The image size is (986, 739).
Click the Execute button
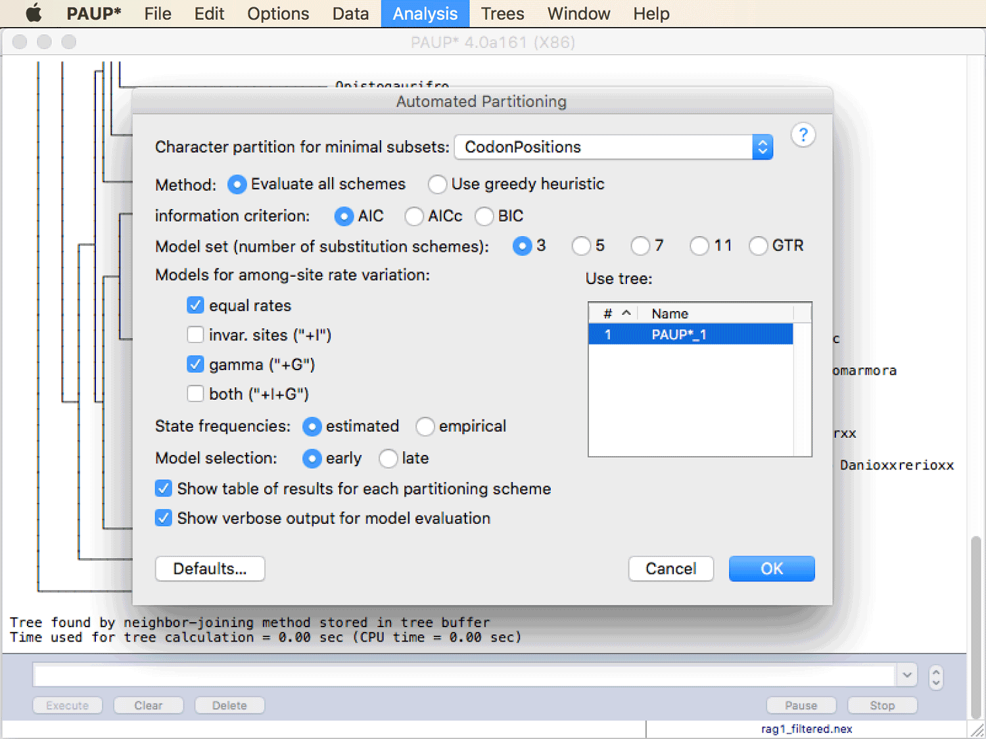tap(68, 705)
